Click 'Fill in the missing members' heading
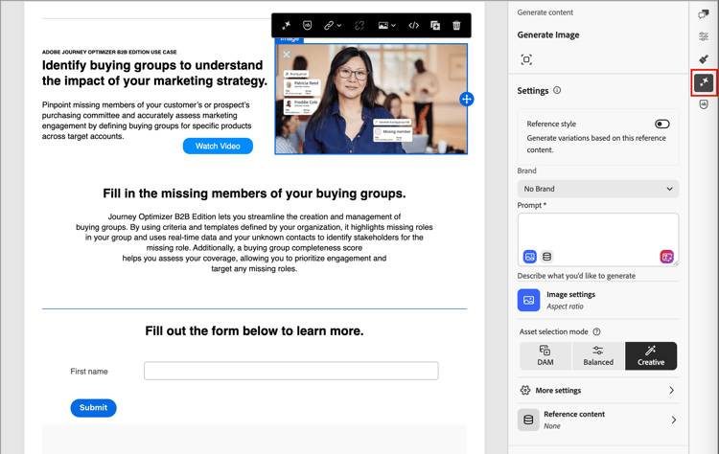Screen dimensions: 719x454 (254, 193)
